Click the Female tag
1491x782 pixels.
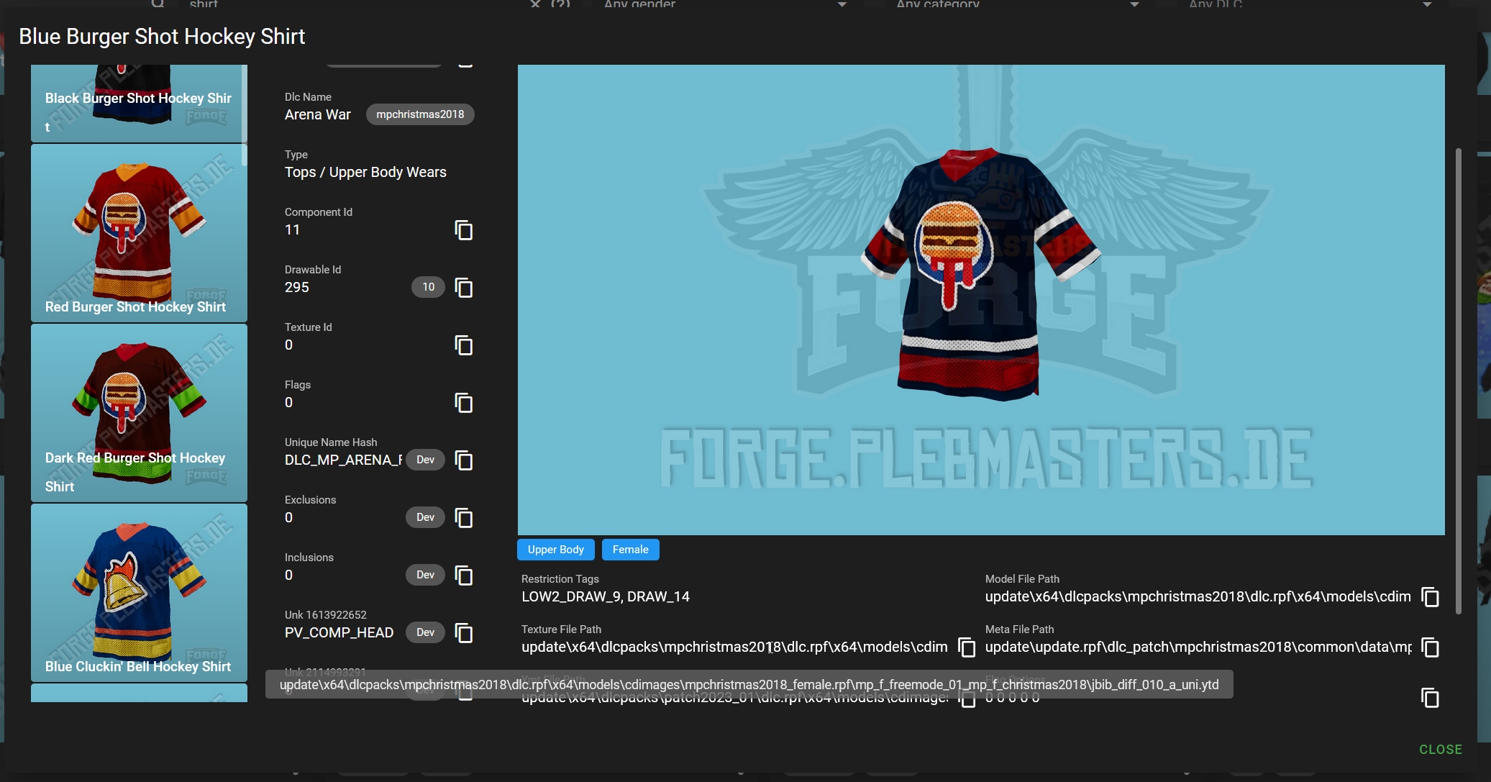tap(630, 550)
